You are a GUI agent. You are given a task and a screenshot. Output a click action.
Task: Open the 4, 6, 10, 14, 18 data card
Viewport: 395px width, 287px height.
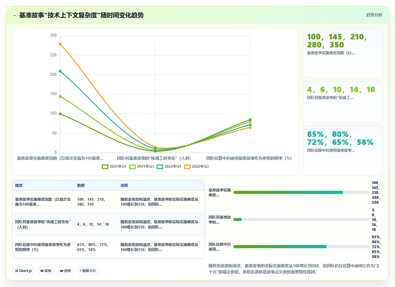[343, 102]
